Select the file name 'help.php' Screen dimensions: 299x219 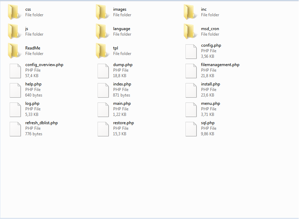[33, 84]
